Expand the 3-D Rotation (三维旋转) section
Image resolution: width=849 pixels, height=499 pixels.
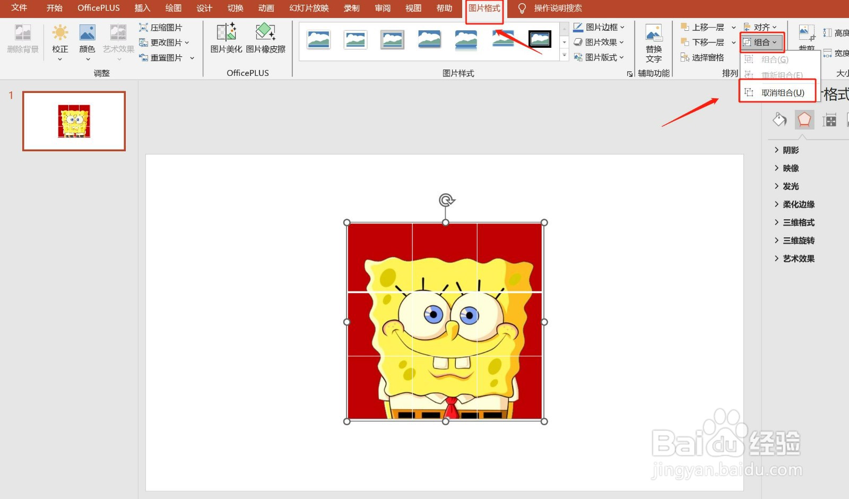[794, 240]
